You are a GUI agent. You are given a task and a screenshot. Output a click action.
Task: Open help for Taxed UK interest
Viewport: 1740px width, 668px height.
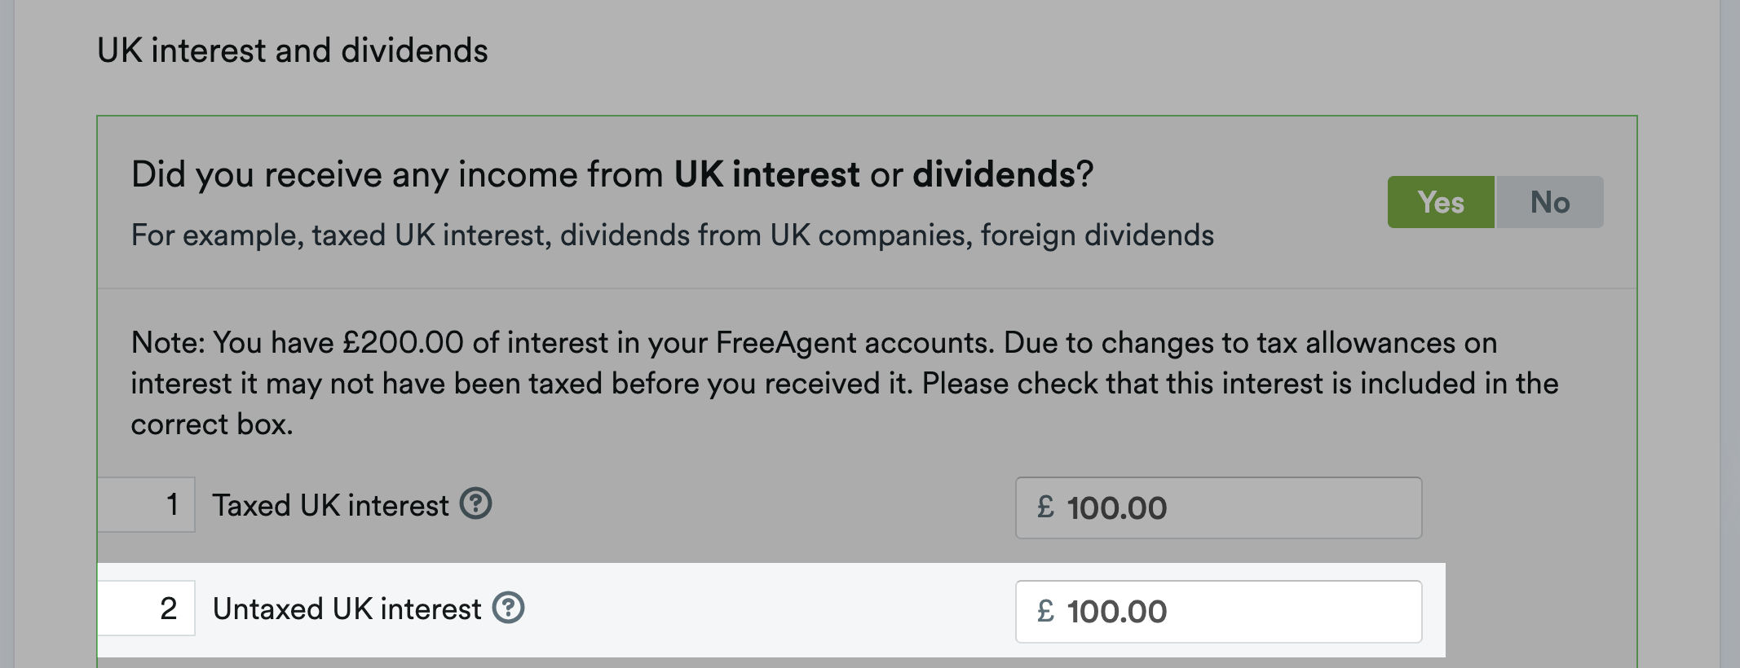pyautogui.click(x=475, y=503)
